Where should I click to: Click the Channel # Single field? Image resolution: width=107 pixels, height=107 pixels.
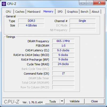[82, 21]
